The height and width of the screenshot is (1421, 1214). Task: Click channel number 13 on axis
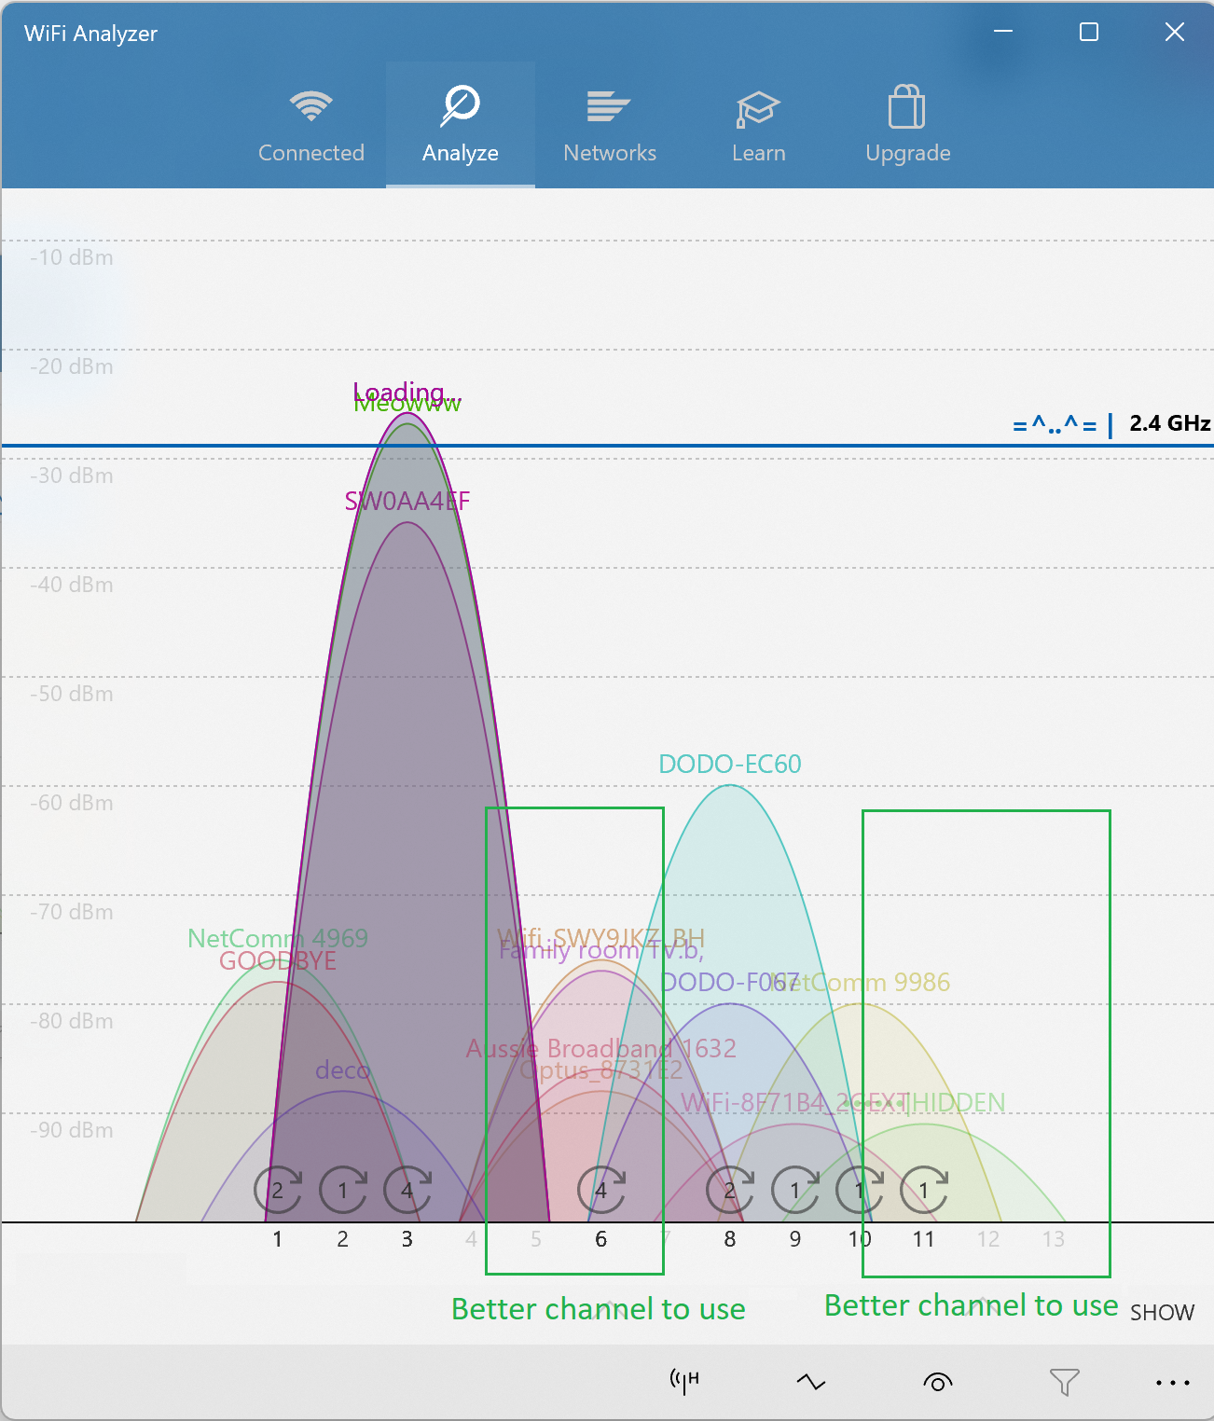1054,1239
